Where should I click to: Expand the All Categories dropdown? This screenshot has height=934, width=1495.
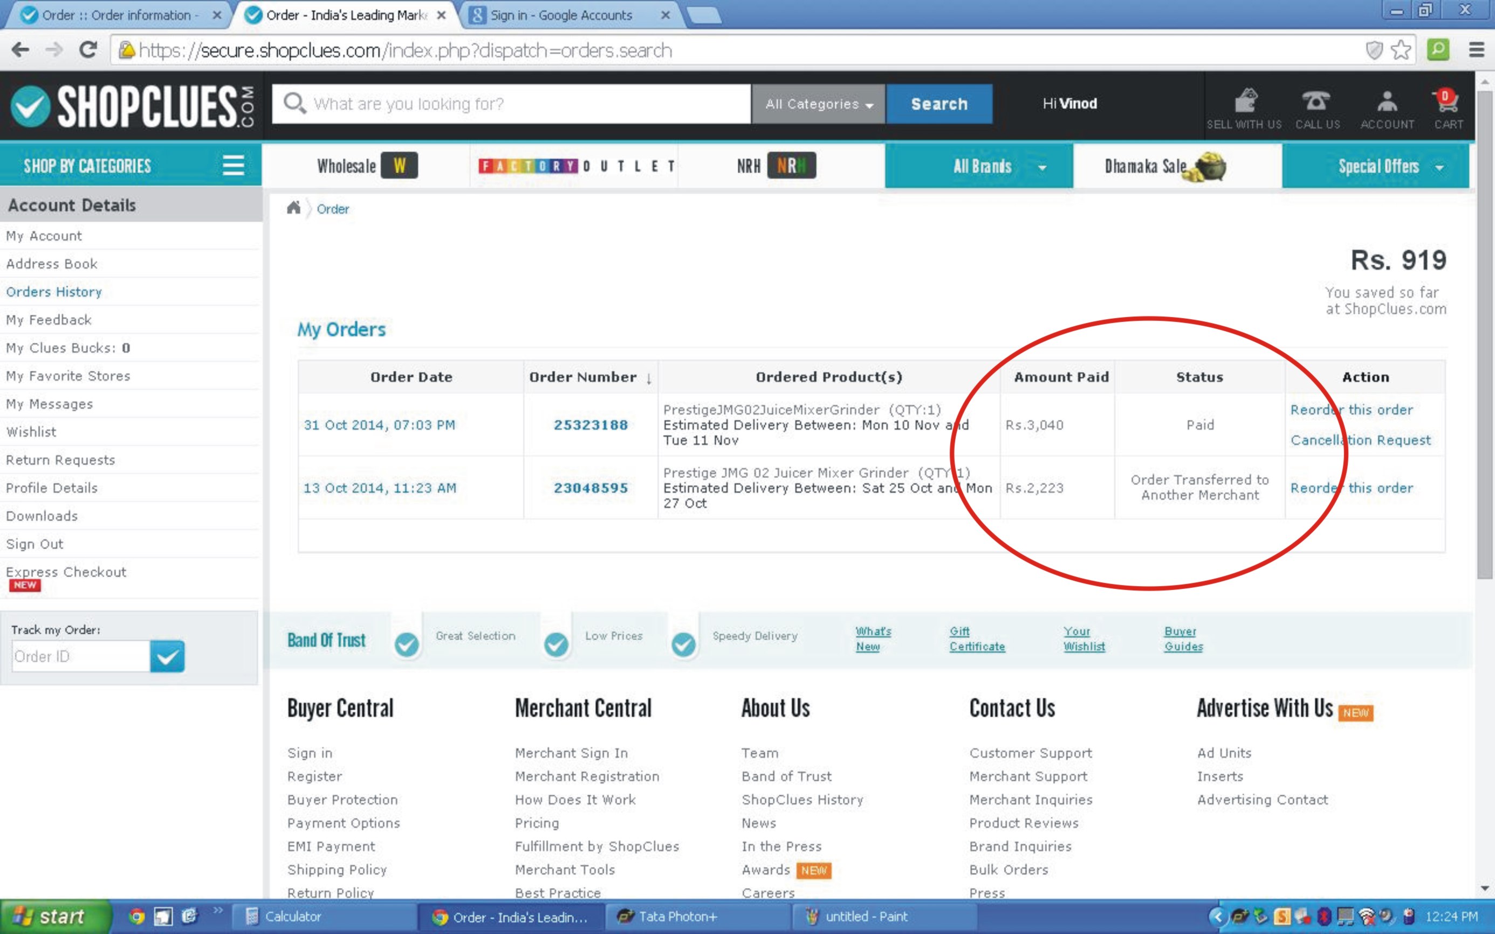819,104
